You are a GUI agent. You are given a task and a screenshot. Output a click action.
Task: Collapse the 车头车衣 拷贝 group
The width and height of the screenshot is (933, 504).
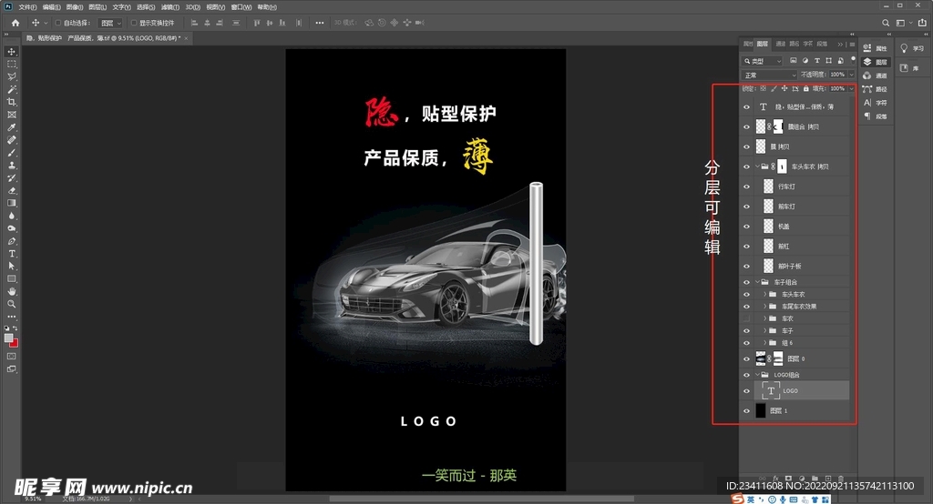[757, 166]
